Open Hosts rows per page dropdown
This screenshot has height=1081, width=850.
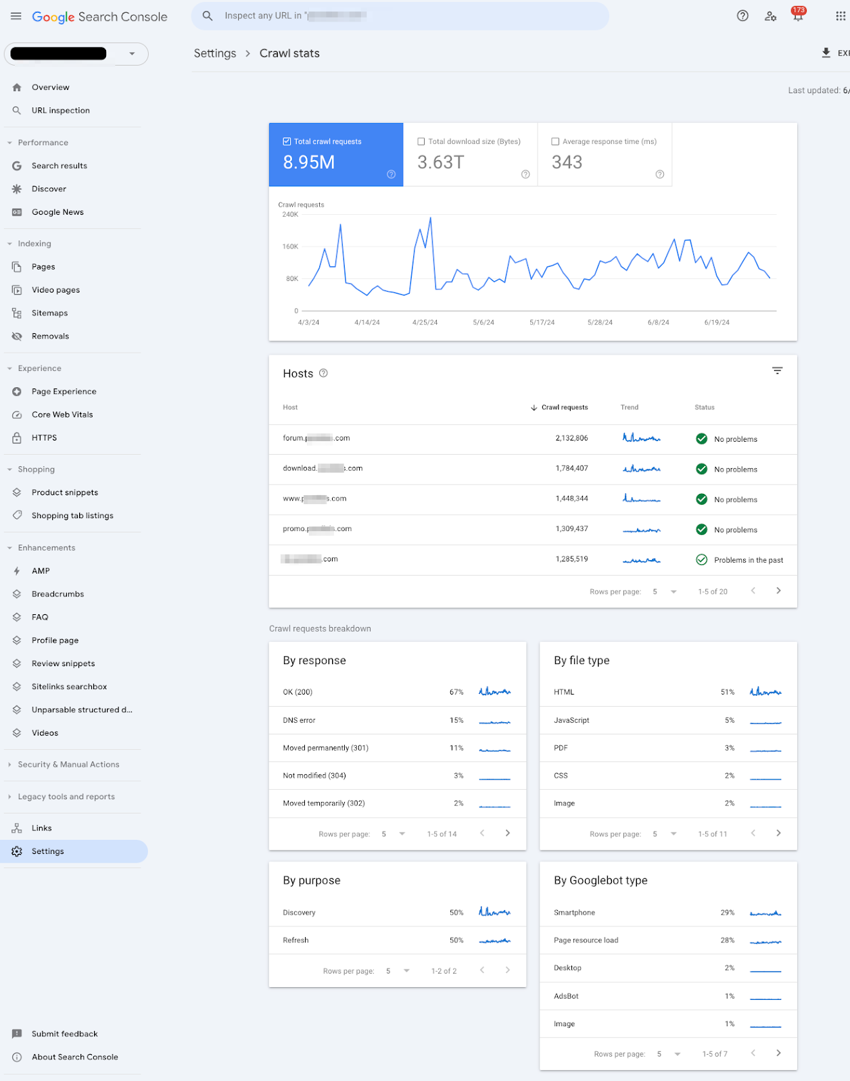tap(665, 592)
